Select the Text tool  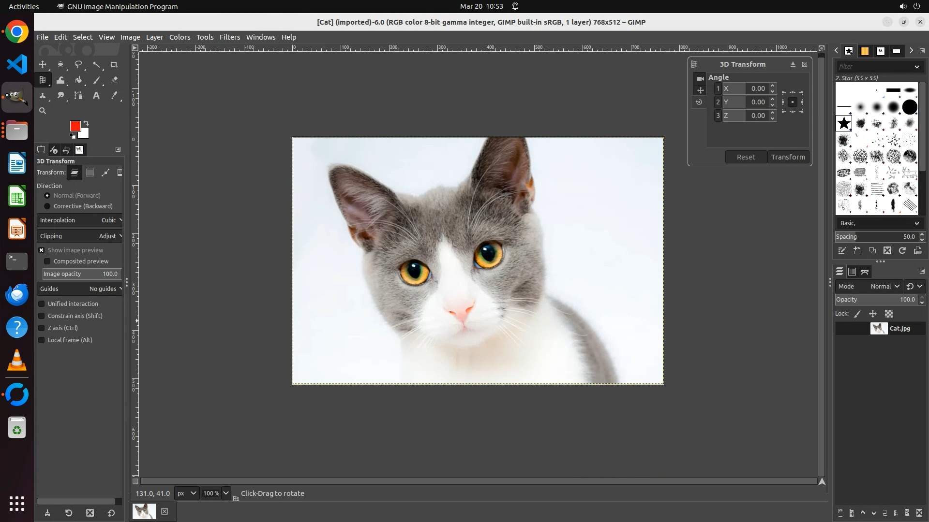click(x=96, y=96)
